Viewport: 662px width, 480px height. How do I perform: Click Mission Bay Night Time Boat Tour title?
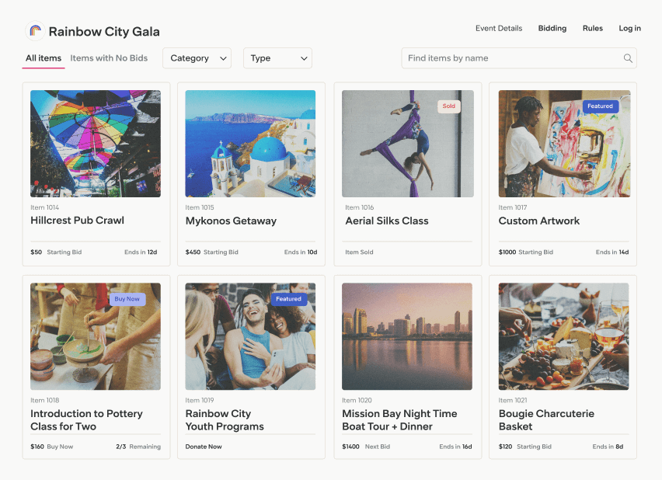coord(399,420)
